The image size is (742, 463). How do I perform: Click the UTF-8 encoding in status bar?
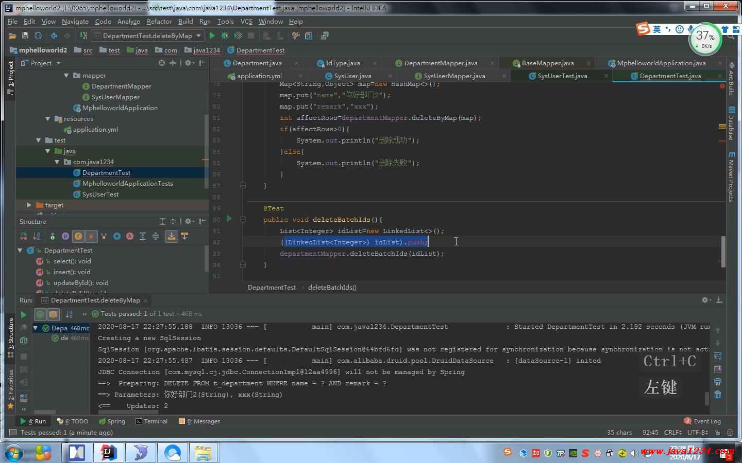click(x=698, y=432)
